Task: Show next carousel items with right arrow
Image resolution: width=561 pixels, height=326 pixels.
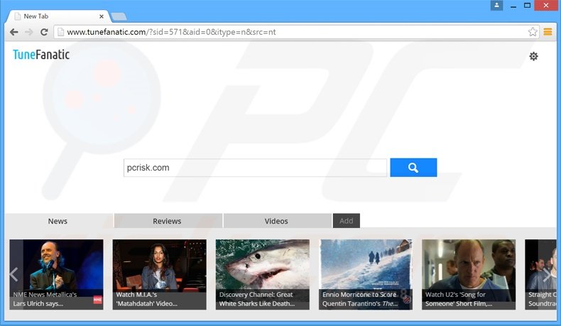Action: pos(548,274)
